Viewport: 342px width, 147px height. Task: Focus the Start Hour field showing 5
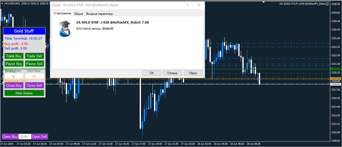pyautogui.click(x=14, y=77)
